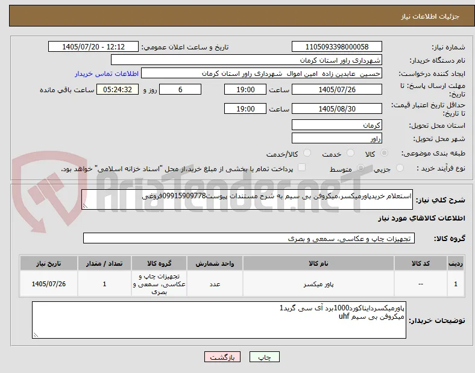Click the response deadline hour 19:00 field
475x373 pixels.
click(x=245, y=90)
